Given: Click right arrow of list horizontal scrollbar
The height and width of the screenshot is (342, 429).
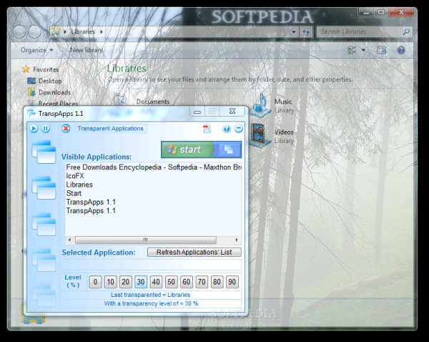Looking at the screenshot, I should pos(237,240).
